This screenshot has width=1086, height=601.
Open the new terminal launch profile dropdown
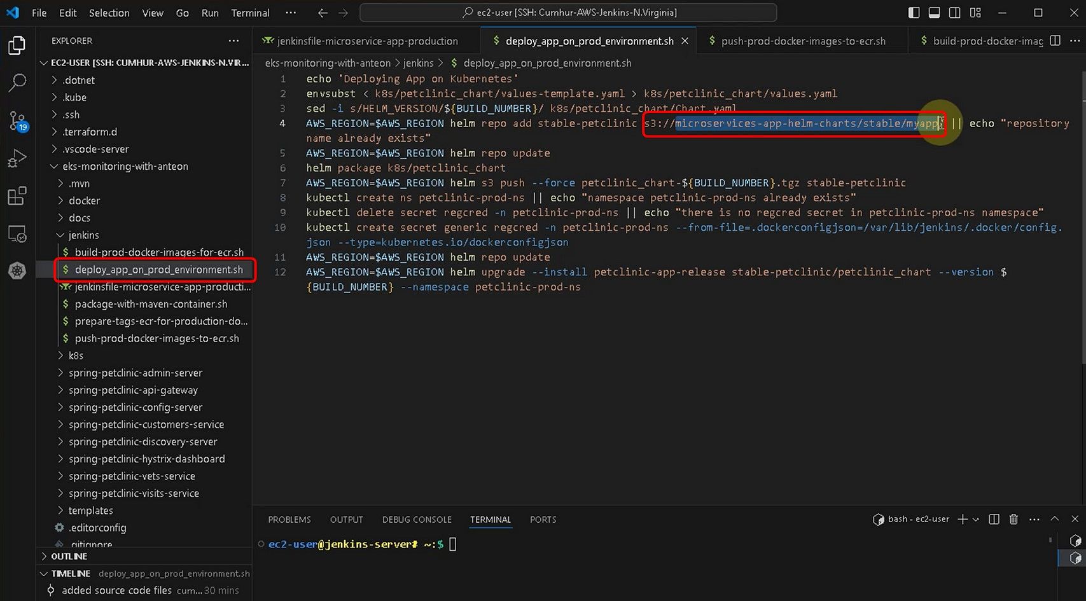(976, 520)
